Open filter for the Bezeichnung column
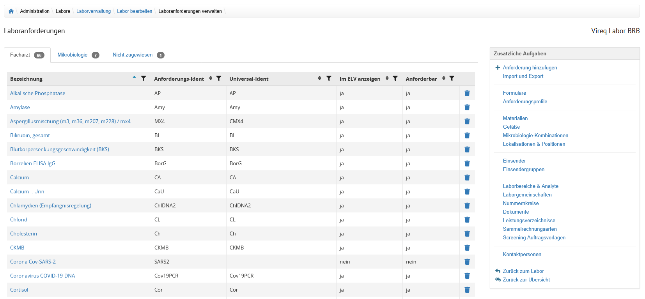645x299 pixels. click(x=144, y=78)
